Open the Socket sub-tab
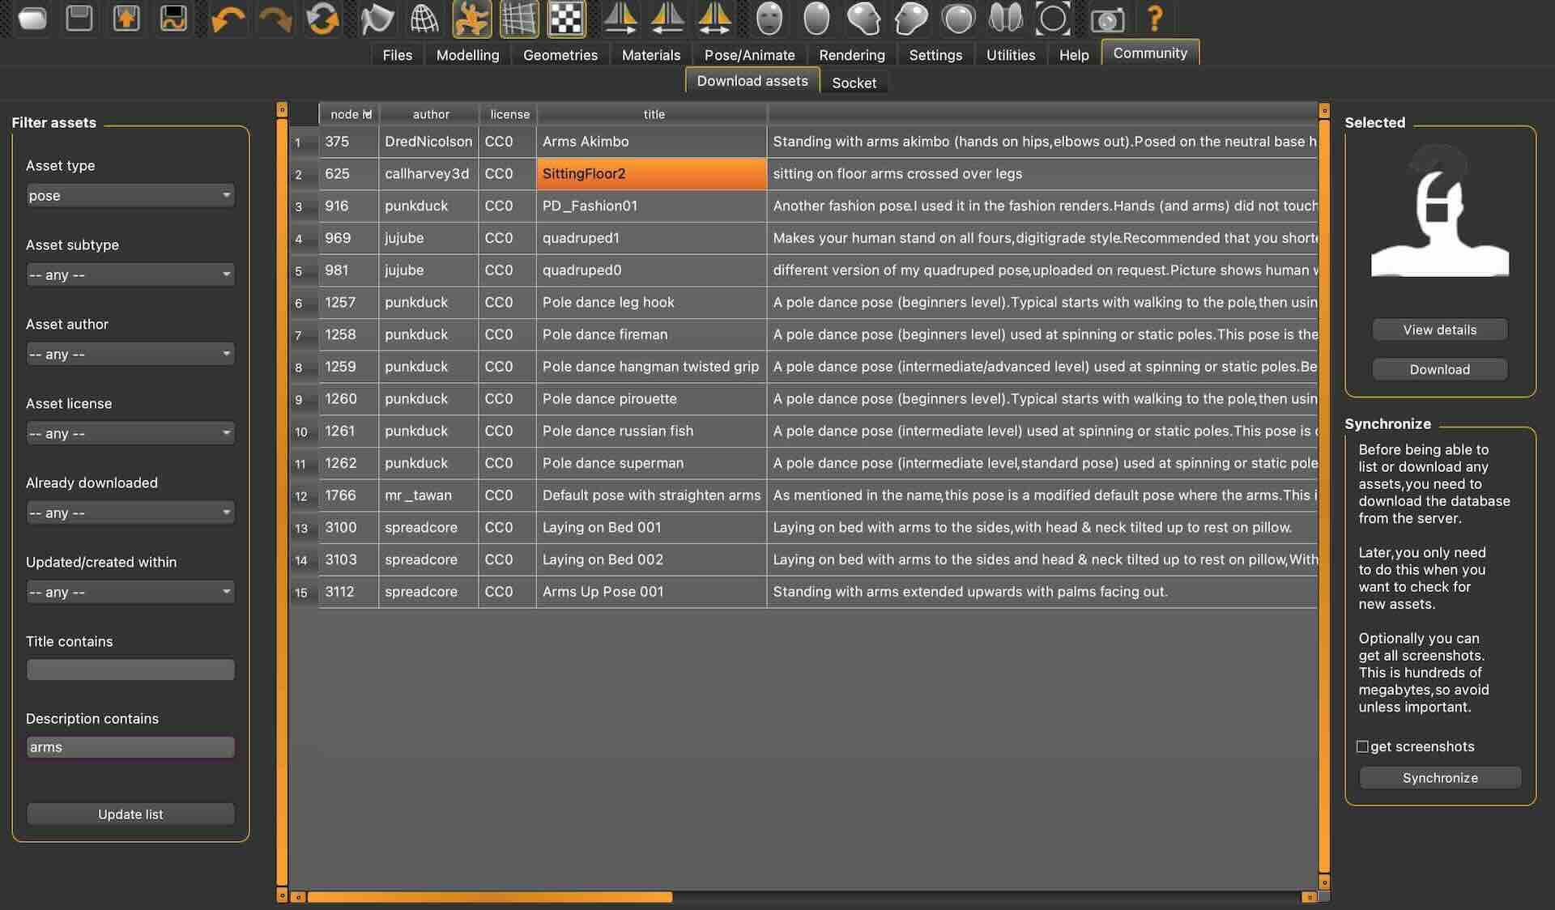 point(854,83)
